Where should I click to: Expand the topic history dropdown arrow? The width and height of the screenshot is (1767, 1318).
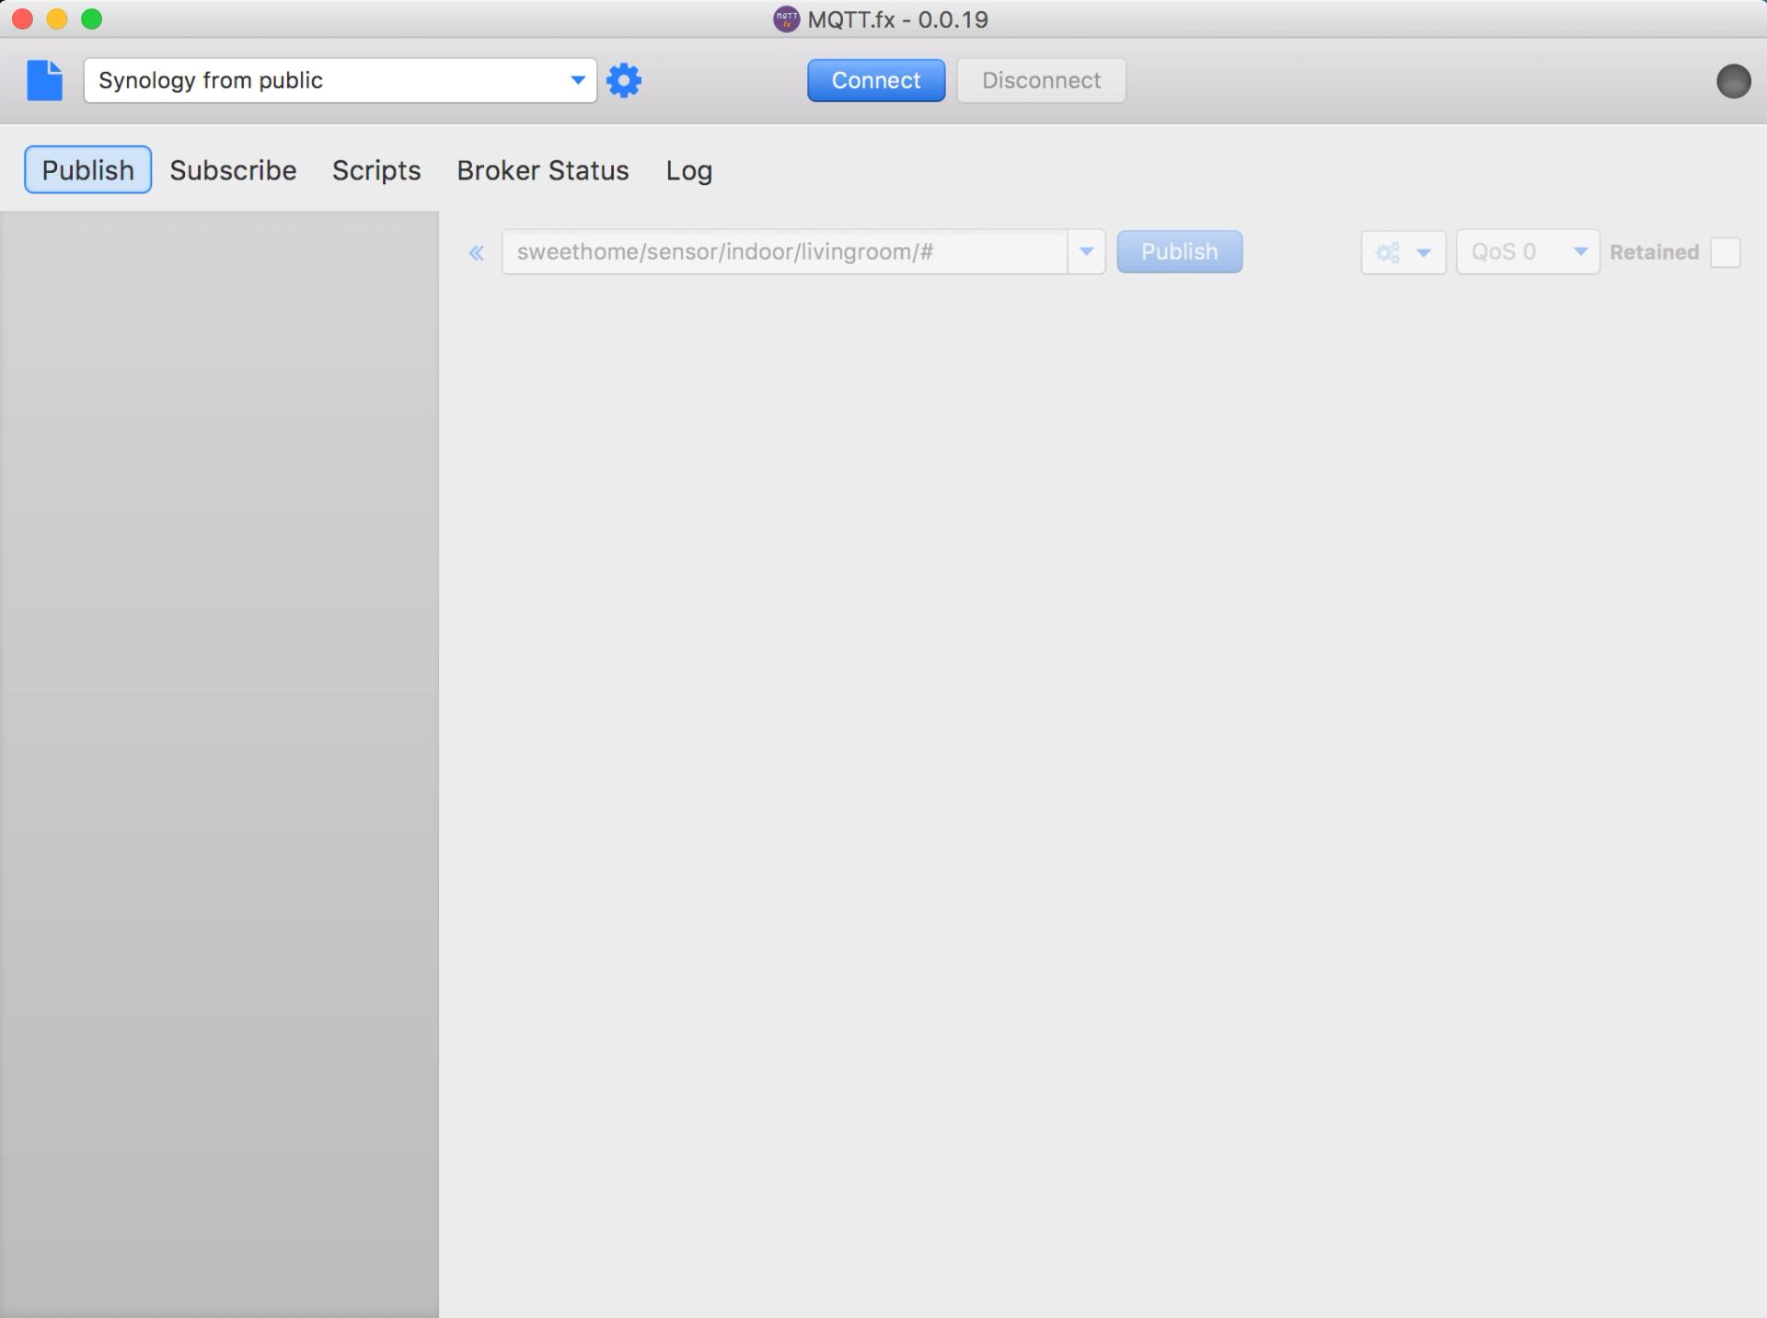click(1086, 252)
